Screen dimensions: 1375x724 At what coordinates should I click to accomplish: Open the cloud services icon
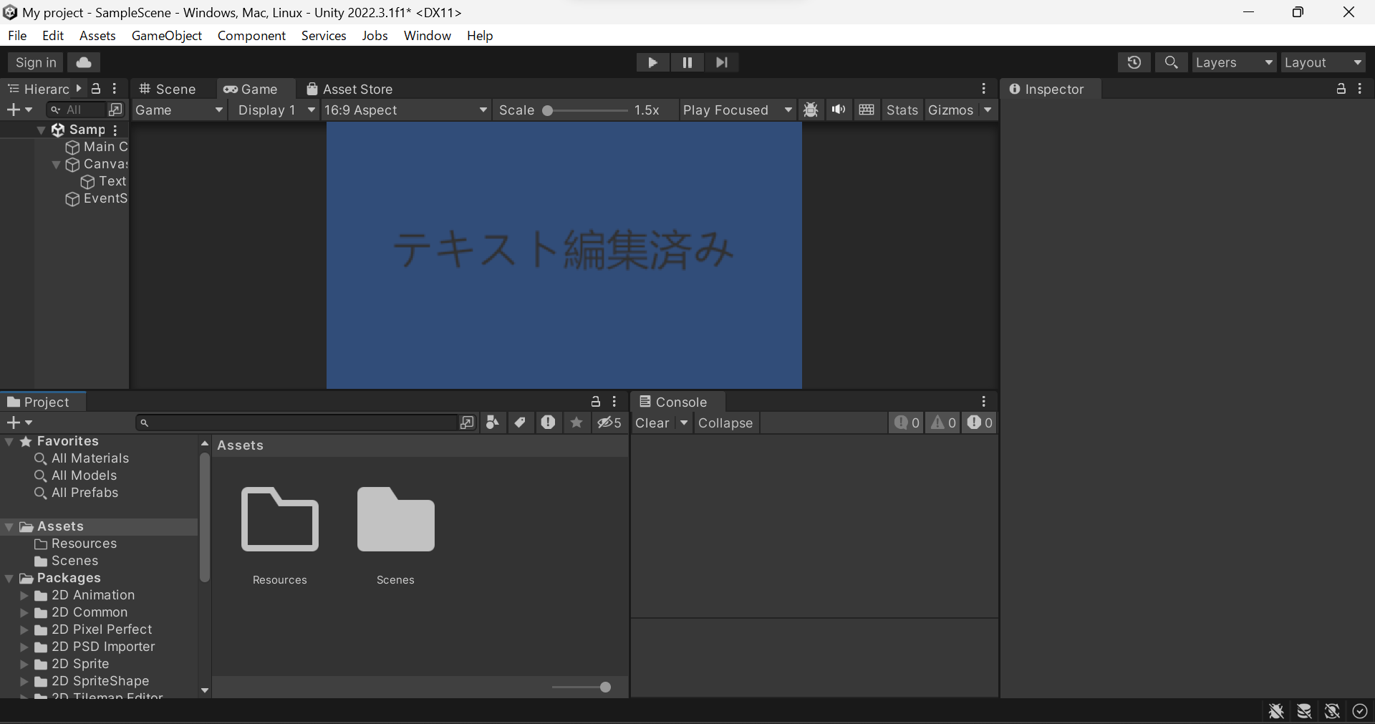84,62
